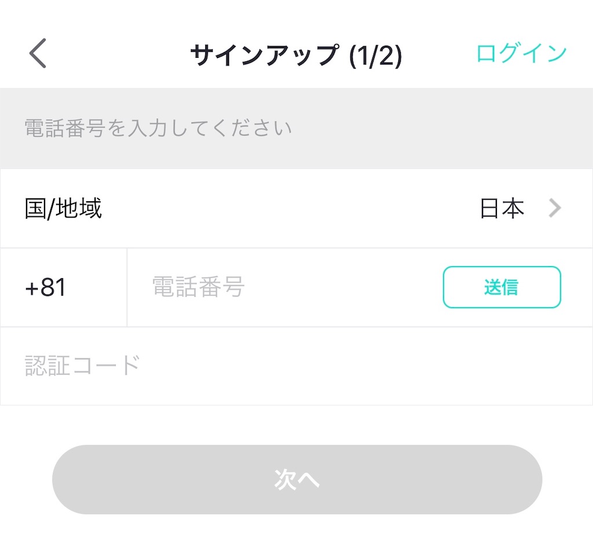Request SMS code with the teal 送信 button
593x557 pixels.
tap(502, 286)
